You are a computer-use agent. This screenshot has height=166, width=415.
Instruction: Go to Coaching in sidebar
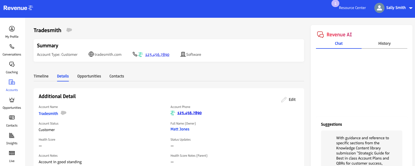pyautogui.click(x=12, y=65)
